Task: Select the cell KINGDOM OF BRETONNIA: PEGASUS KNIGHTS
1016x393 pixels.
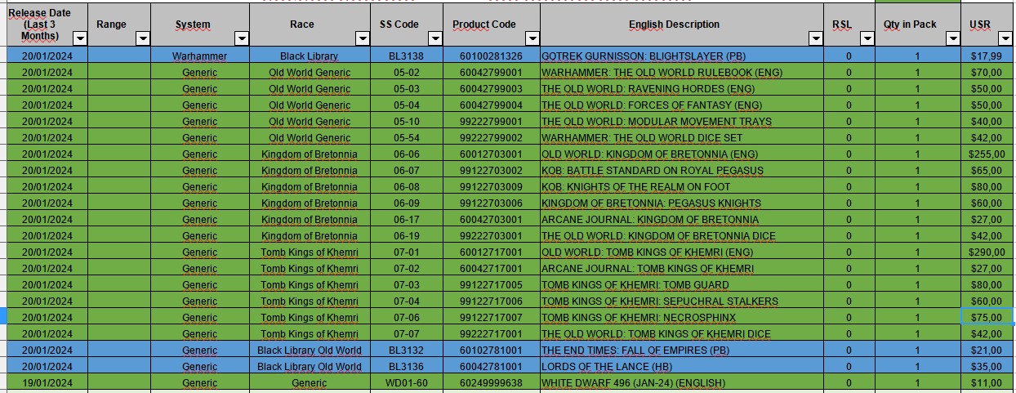Action: coord(682,203)
